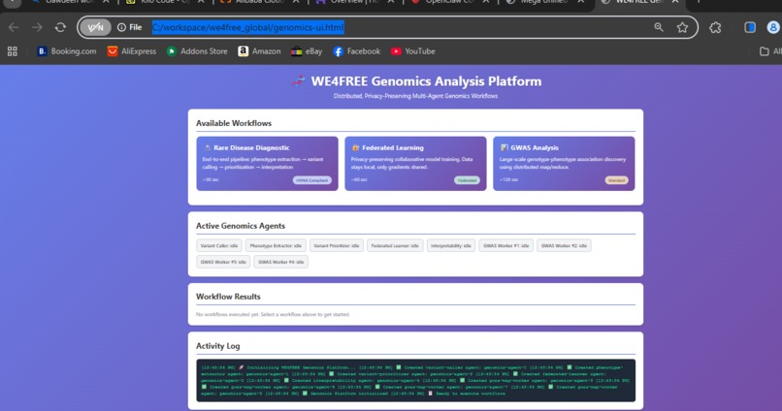View site info for File indicator
This screenshot has height=411, width=782.
(130, 27)
